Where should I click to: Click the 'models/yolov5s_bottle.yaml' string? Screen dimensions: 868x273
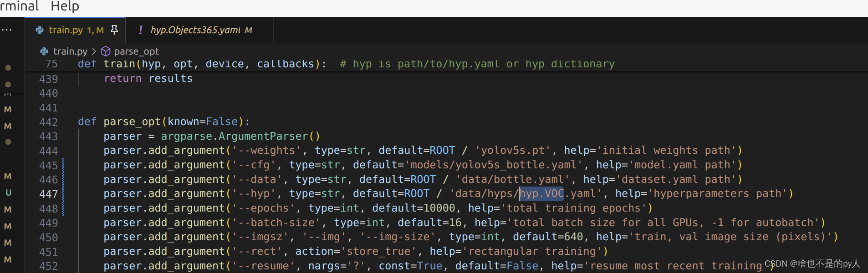494,165
